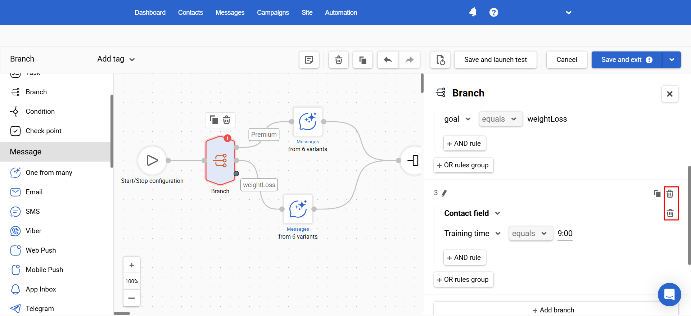Zoom in on the canvas
This screenshot has width=691, height=316.
pyautogui.click(x=132, y=265)
